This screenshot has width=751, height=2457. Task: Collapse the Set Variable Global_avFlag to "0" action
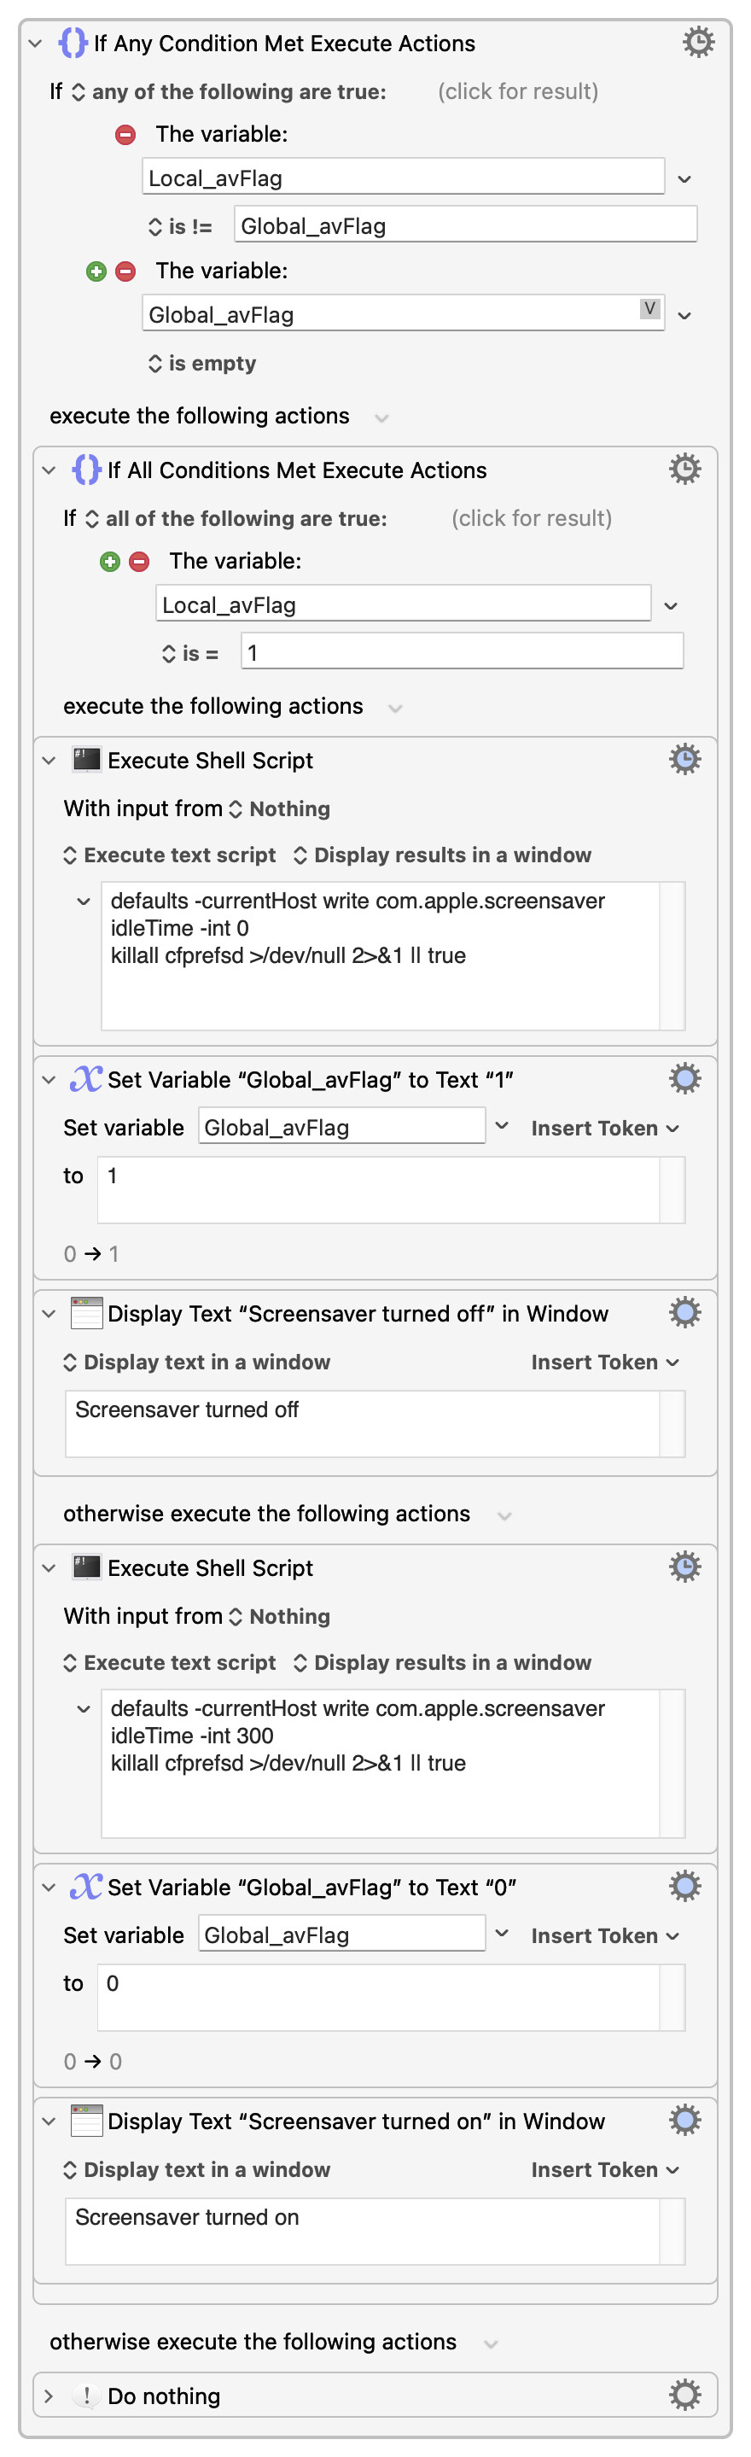pos(49,1887)
